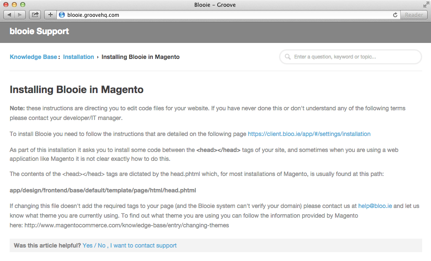Click the bold <head></head> tags text
Screen dimensions: 431x261
coord(218,150)
